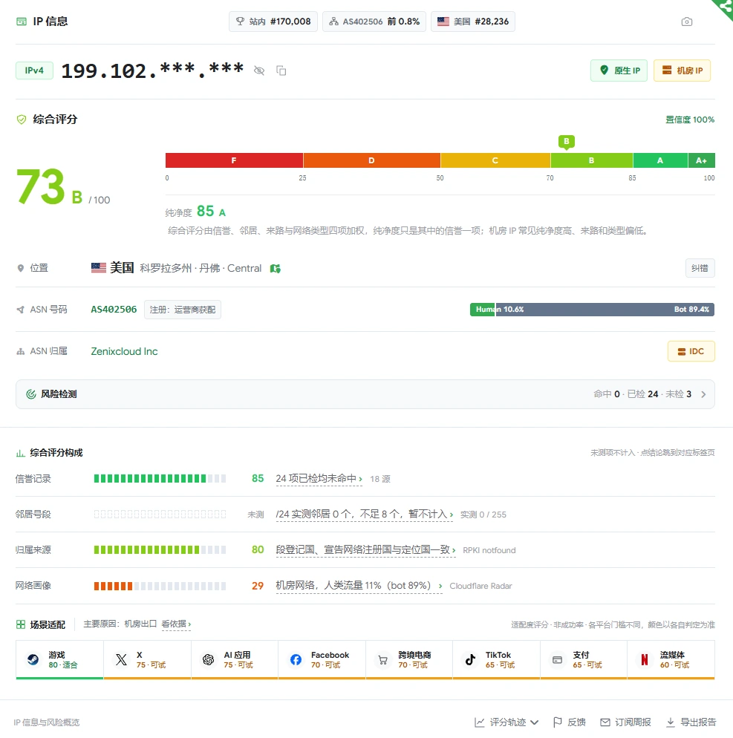The height and width of the screenshot is (738, 733).
Task: Expand the 风险检测 row chevron
Action: 703,394
